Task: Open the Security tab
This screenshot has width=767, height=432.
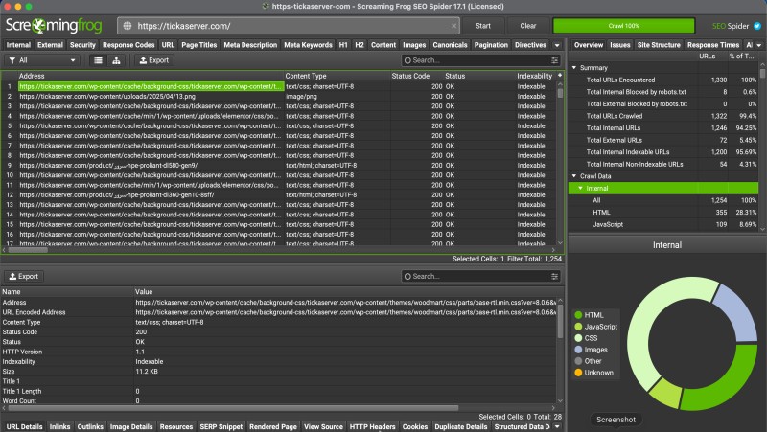Action: point(82,45)
